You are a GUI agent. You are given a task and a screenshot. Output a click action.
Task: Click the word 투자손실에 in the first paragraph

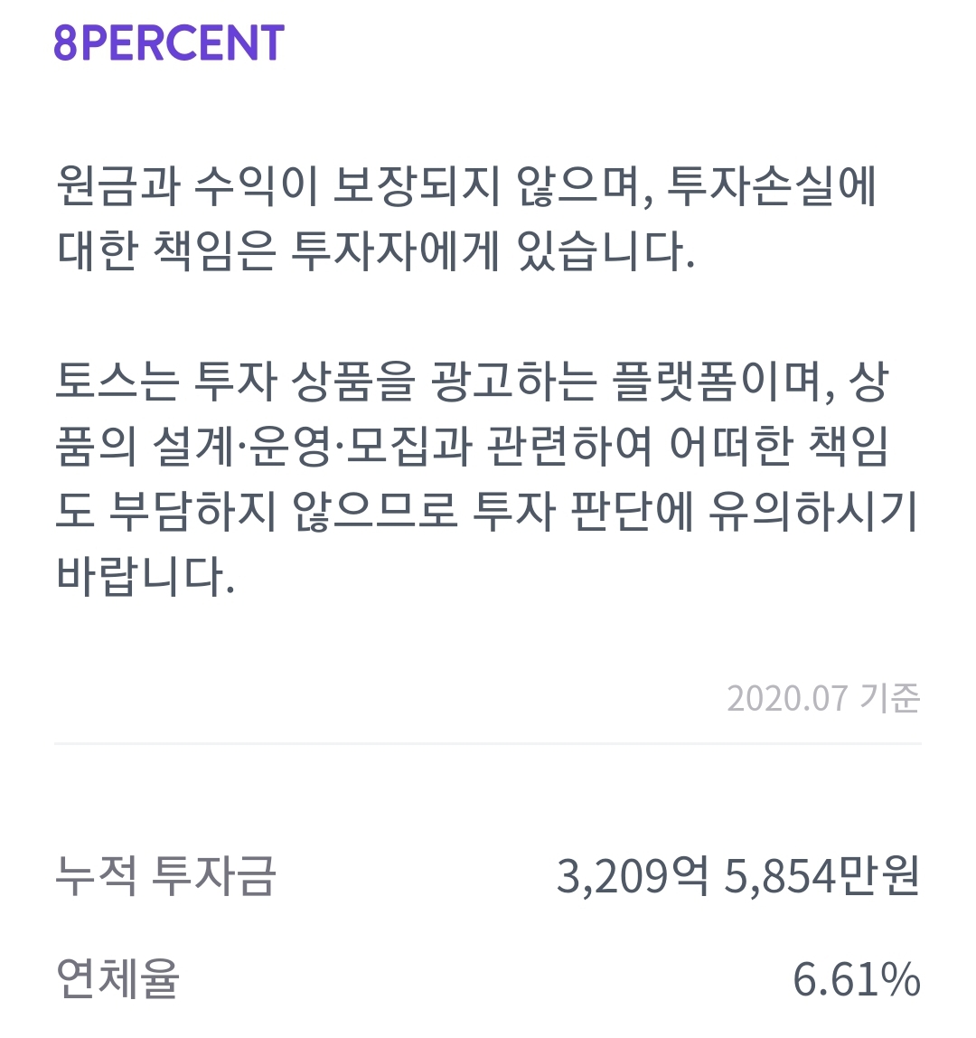[x=771, y=187]
